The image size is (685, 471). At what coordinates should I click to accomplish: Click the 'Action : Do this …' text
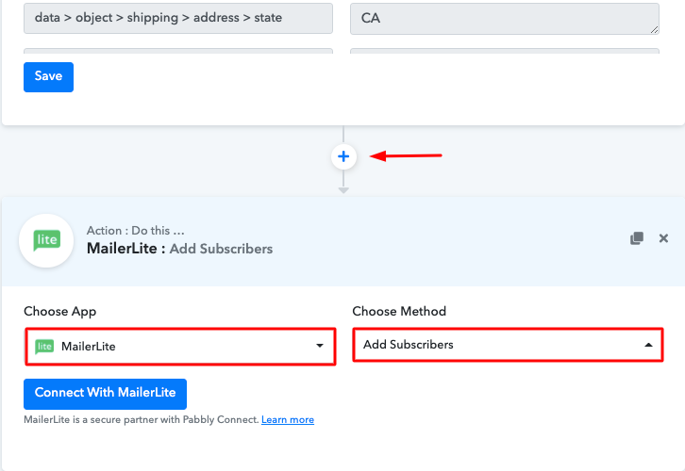coord(136,230)
